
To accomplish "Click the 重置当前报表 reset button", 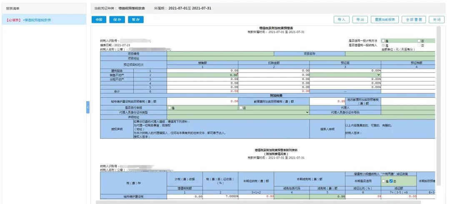I will point(385,20).
